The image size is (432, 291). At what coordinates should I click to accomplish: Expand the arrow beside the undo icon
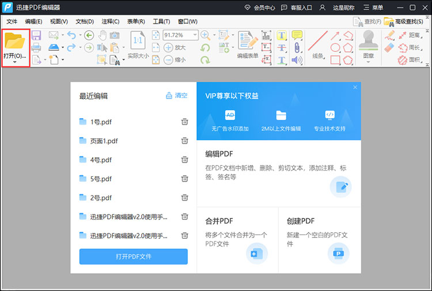[x=81, y=35]
